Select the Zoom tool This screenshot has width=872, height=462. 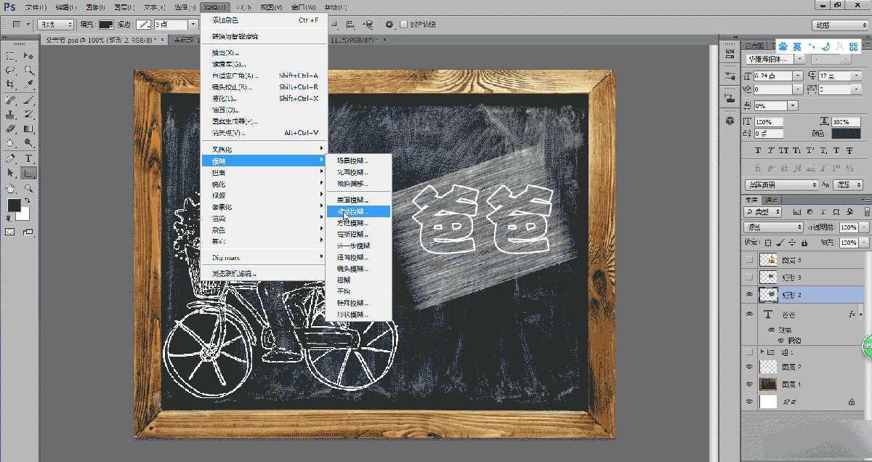[28, 185]
